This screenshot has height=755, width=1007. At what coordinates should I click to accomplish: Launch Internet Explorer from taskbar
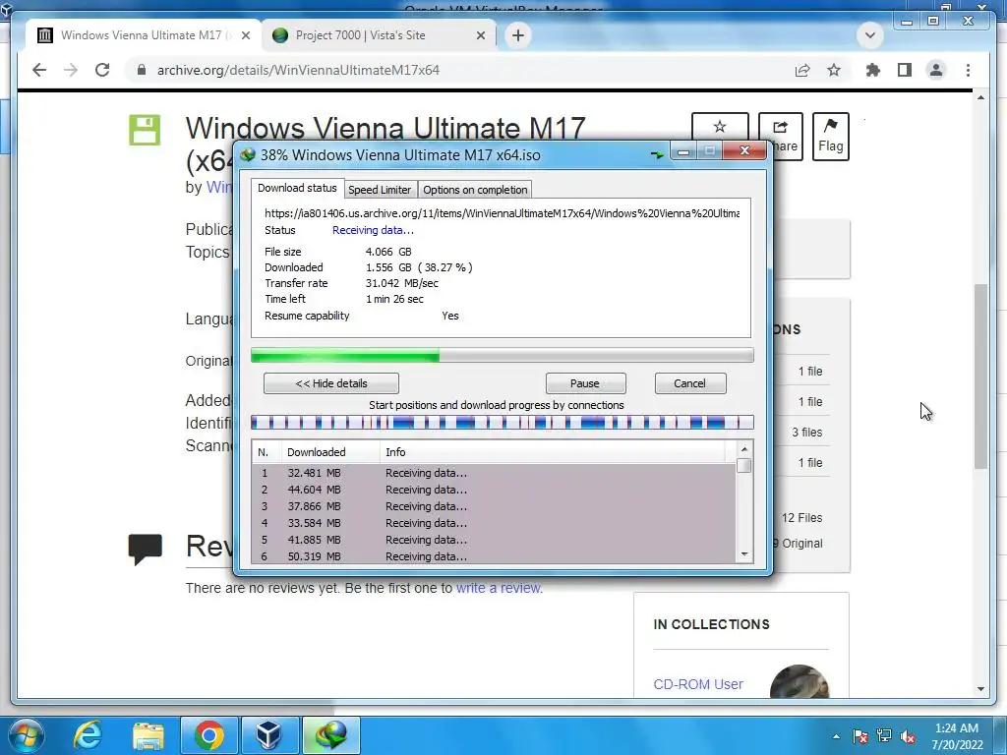click(x=88, y=735)
